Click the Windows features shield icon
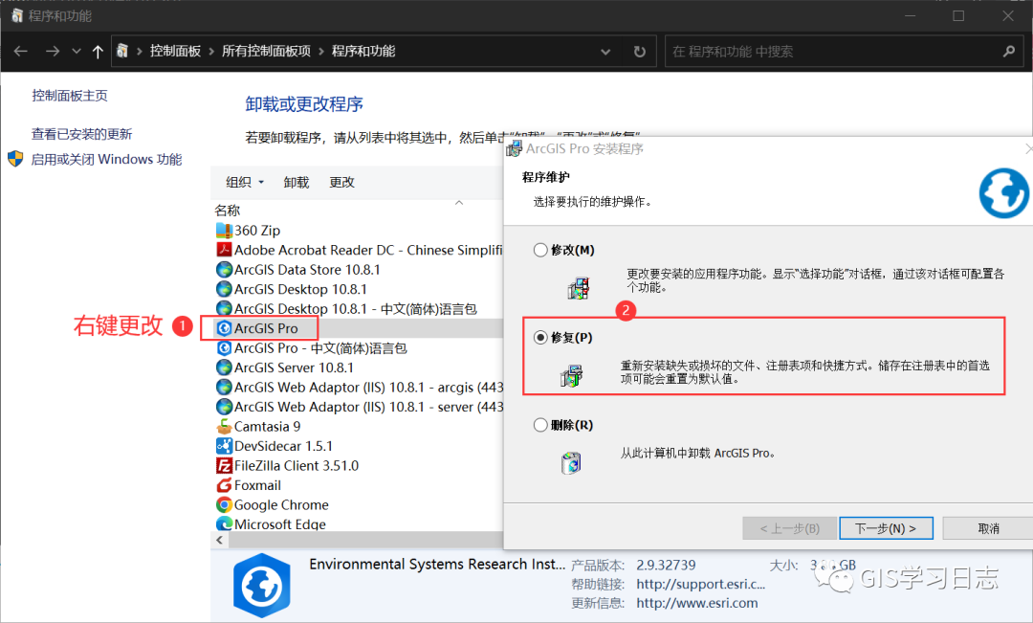This screenshot has width=1033, height=623. click(x=15, y=159)
